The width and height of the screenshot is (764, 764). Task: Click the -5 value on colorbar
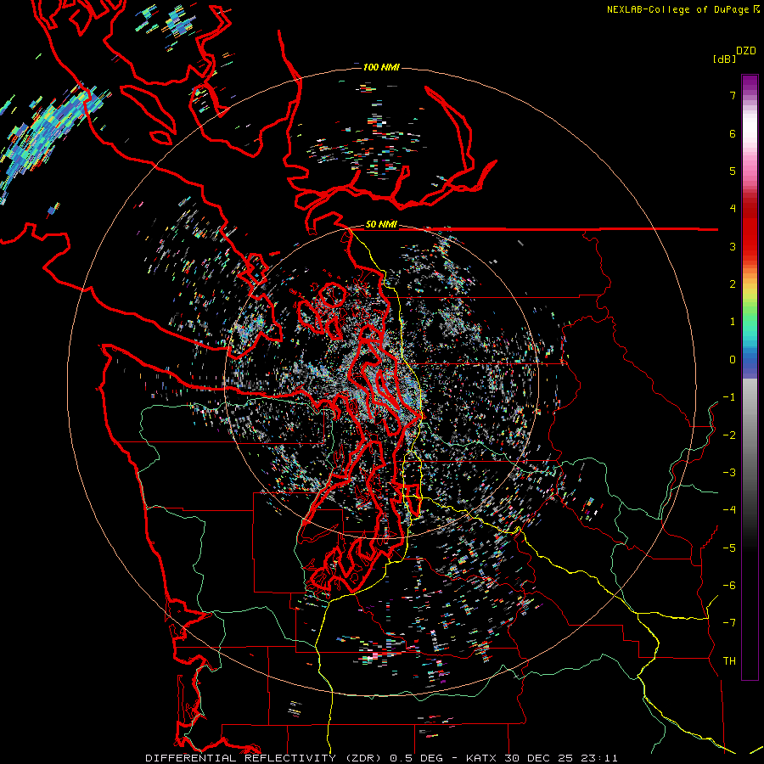[729, 548]
